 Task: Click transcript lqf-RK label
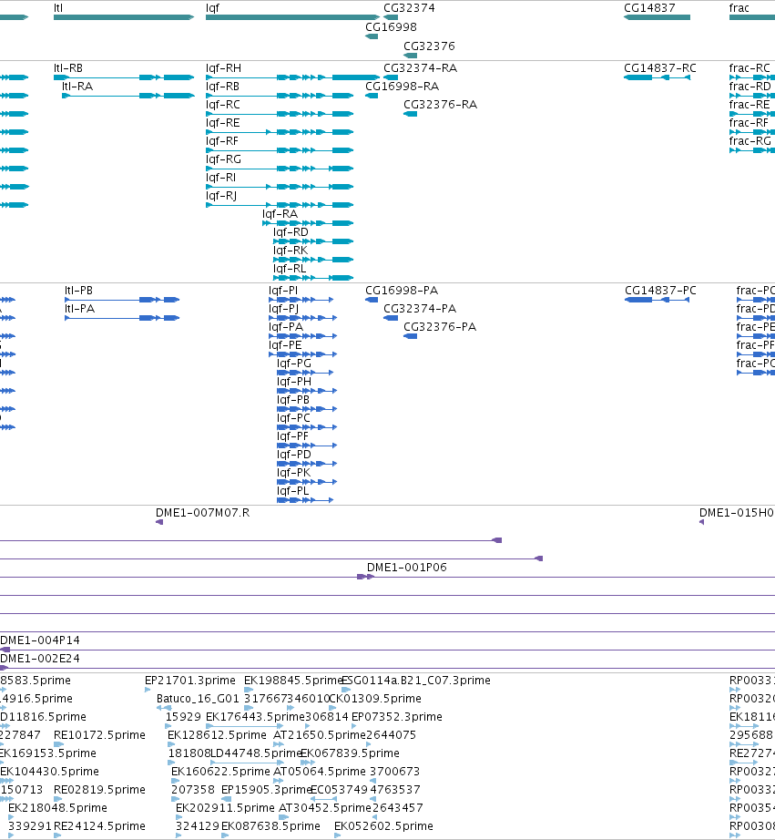tap(291, 251)
